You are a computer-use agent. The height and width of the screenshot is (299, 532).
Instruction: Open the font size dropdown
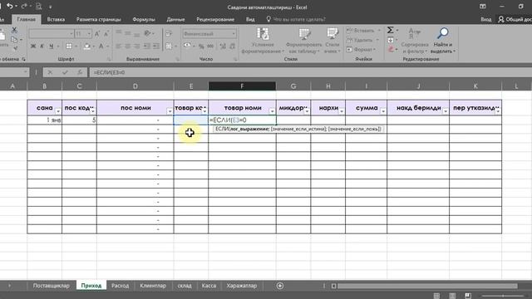coord(89,33)
